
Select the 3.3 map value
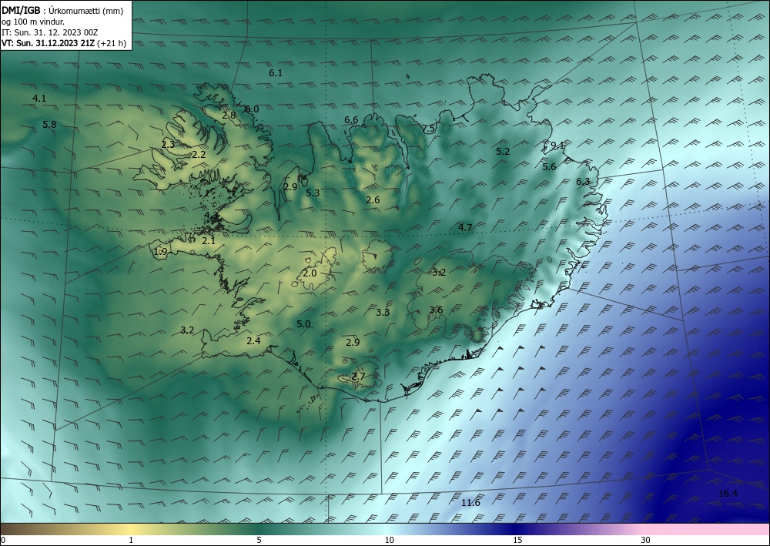383,313
